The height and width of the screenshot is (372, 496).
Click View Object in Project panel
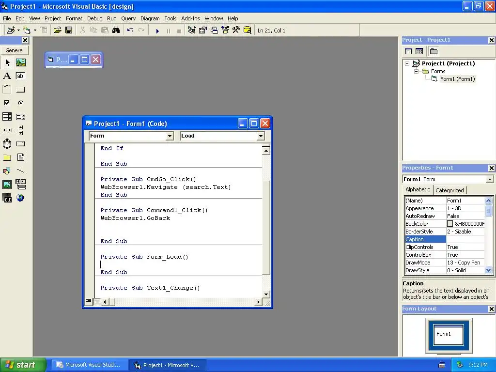click(x=419, y=51)
